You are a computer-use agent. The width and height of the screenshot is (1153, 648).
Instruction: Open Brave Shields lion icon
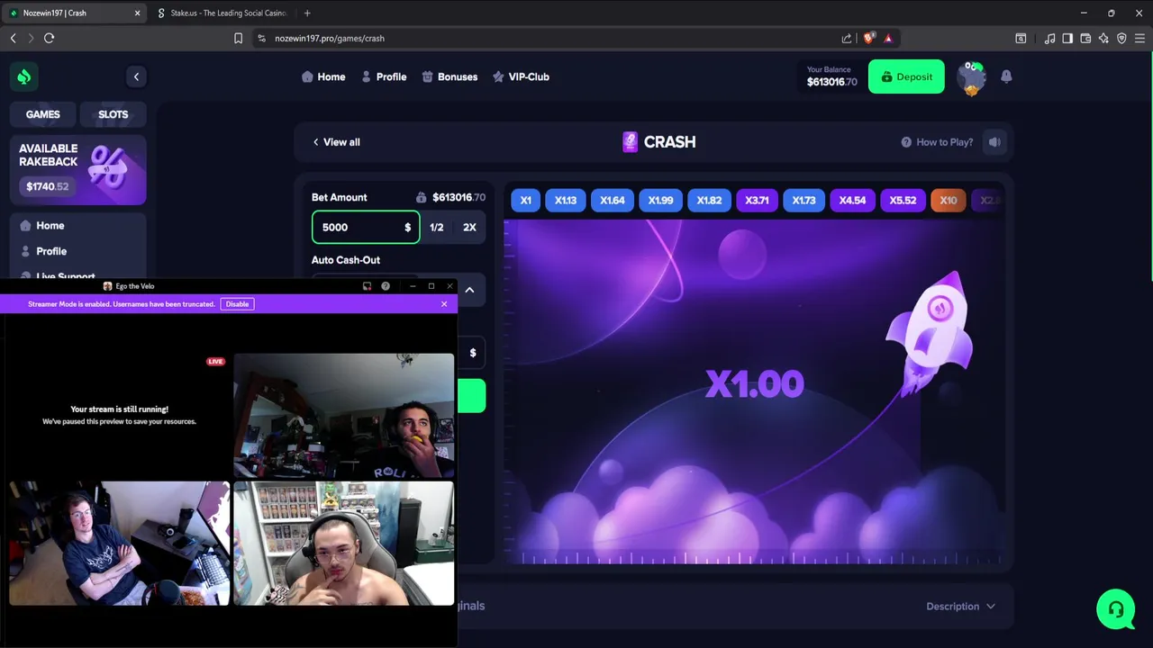pos(868,39)
